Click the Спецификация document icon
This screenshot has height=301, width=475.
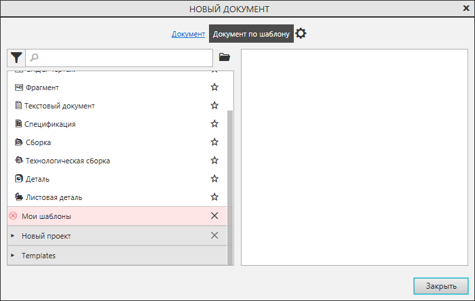coord(19,124)
